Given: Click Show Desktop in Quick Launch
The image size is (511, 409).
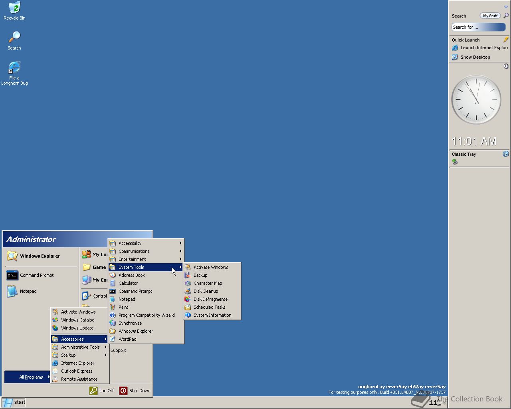Looking at the screenshot, I should [x=471, y=57].
